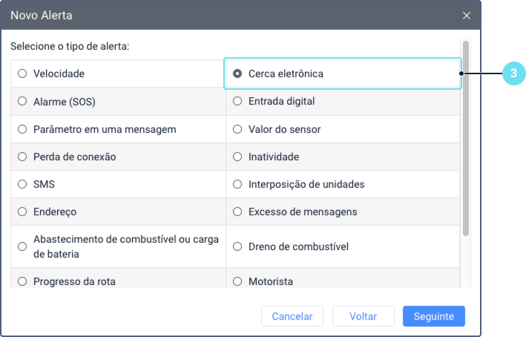Select the SMS alert option
The height and width of the screenshot is (337, 526).
point(22,184)
